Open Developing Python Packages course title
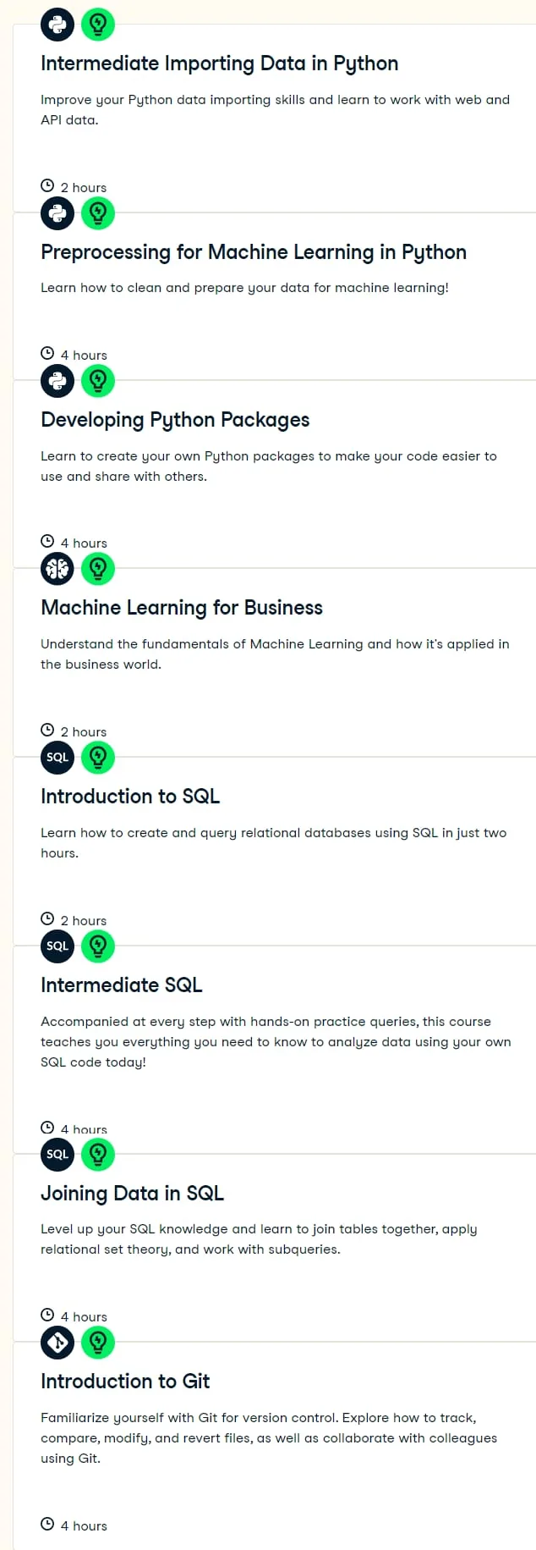The height and width of the screenshot is (1550, 536). [x=175, y=420]
